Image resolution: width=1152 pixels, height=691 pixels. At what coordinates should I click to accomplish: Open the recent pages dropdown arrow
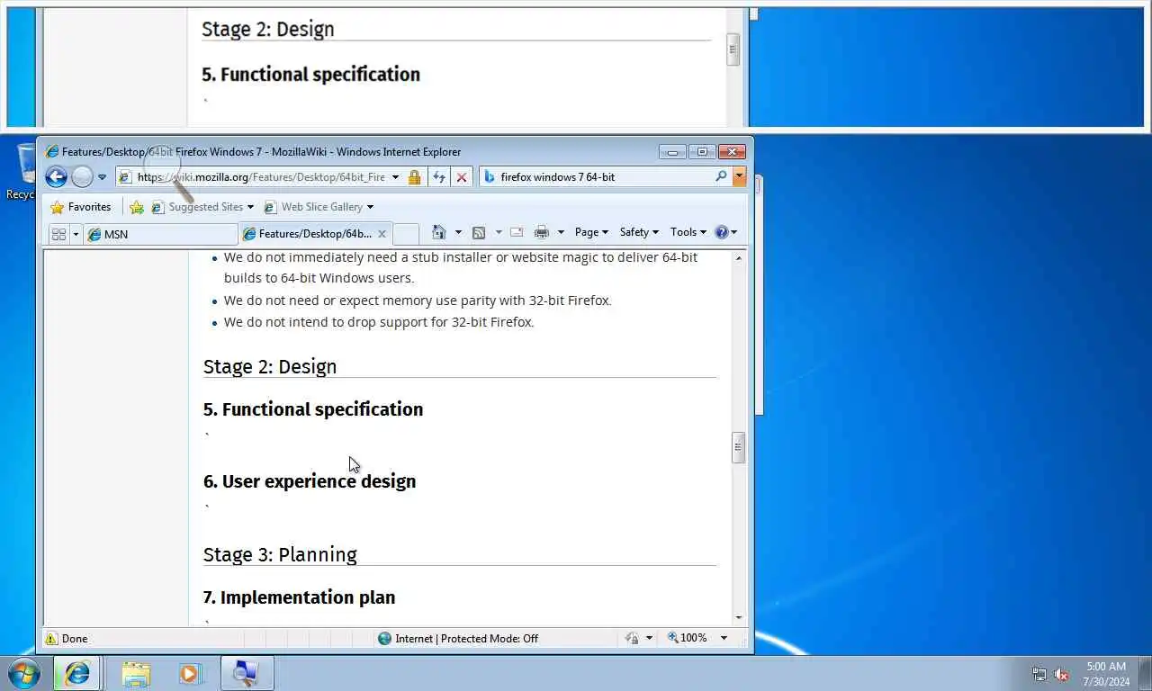[102, 177]
